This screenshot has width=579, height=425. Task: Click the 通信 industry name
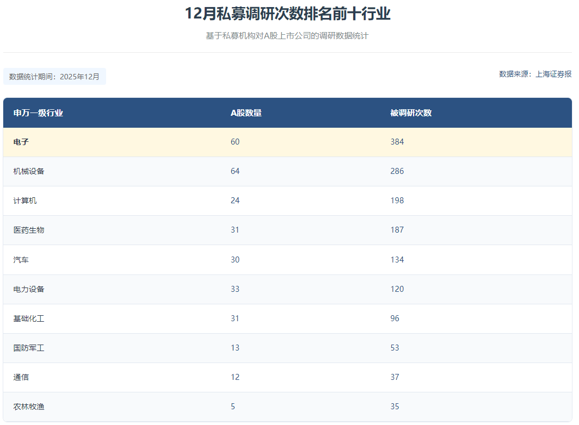tap(21, 377)
